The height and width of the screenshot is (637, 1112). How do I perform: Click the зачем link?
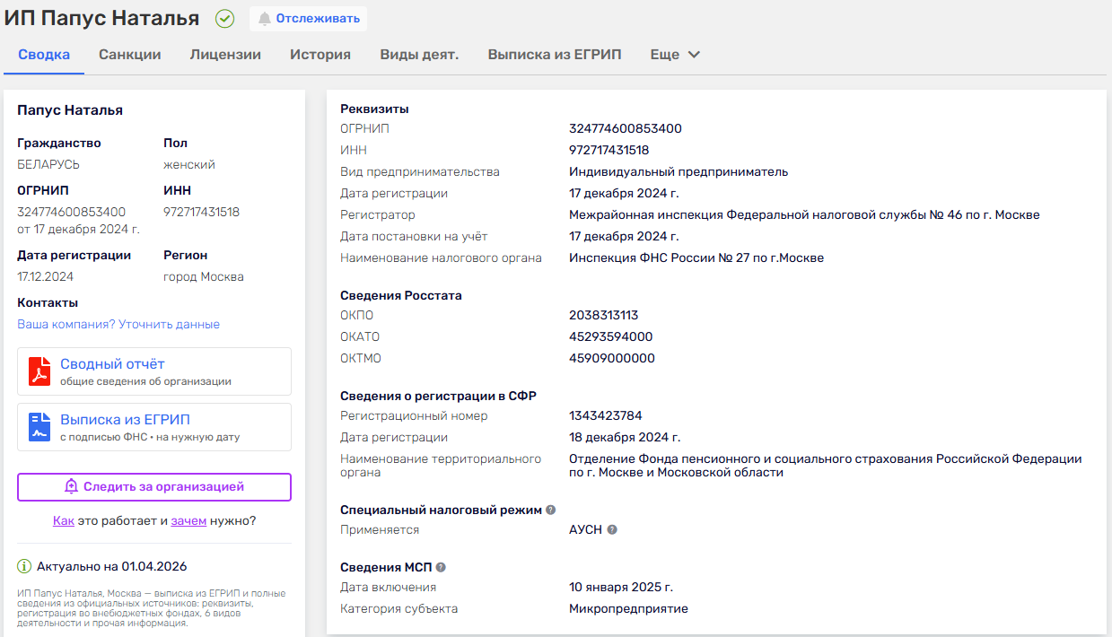[188, 520]
